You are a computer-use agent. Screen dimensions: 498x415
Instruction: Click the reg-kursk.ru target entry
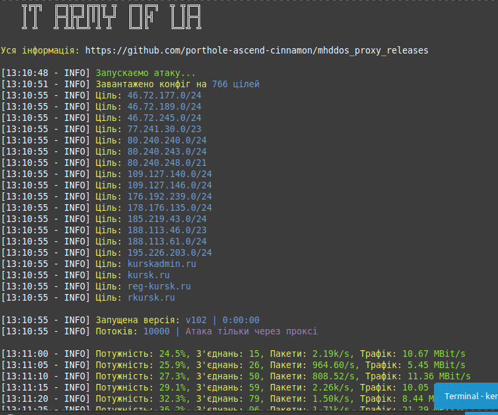[159, 286]
